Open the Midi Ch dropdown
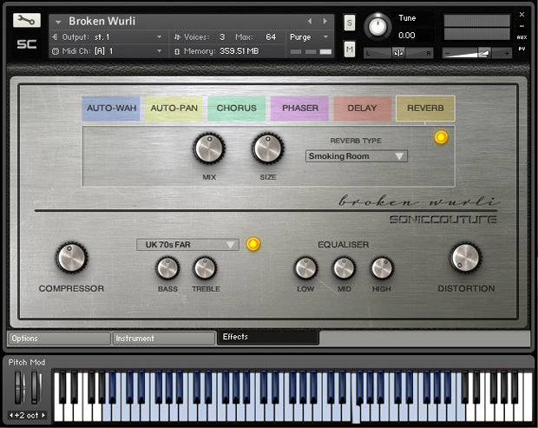Viewport: 538px width, 428px height. [159, 51]
